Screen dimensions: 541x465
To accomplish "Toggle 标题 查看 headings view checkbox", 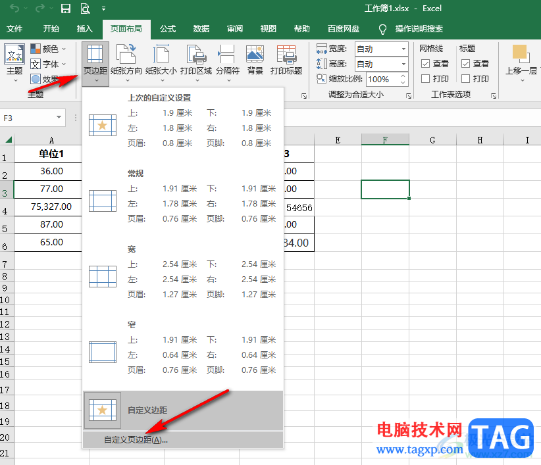I will coord(465,63).
